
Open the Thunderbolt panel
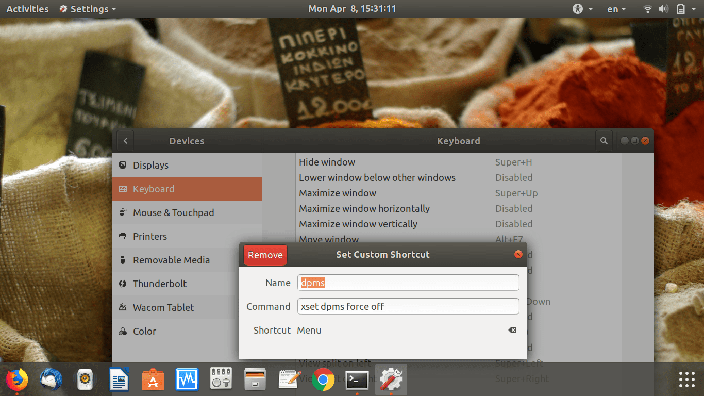click(176, 284)
